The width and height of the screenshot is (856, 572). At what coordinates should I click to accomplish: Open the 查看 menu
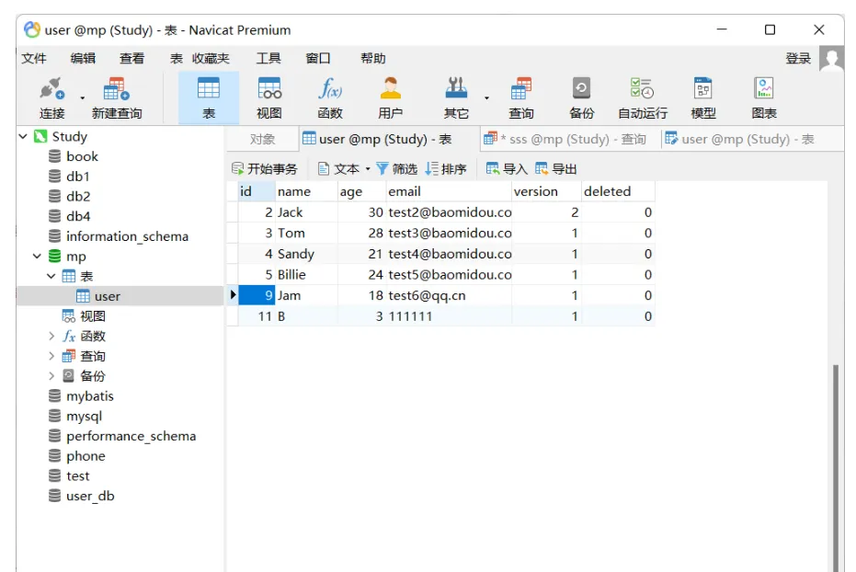[132, 59]
